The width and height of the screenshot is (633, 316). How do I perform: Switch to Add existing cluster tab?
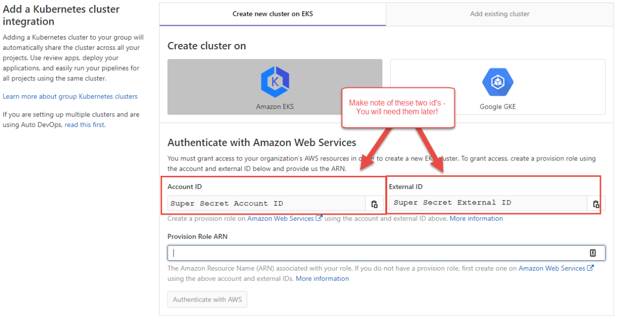click(x=499, y=14)
